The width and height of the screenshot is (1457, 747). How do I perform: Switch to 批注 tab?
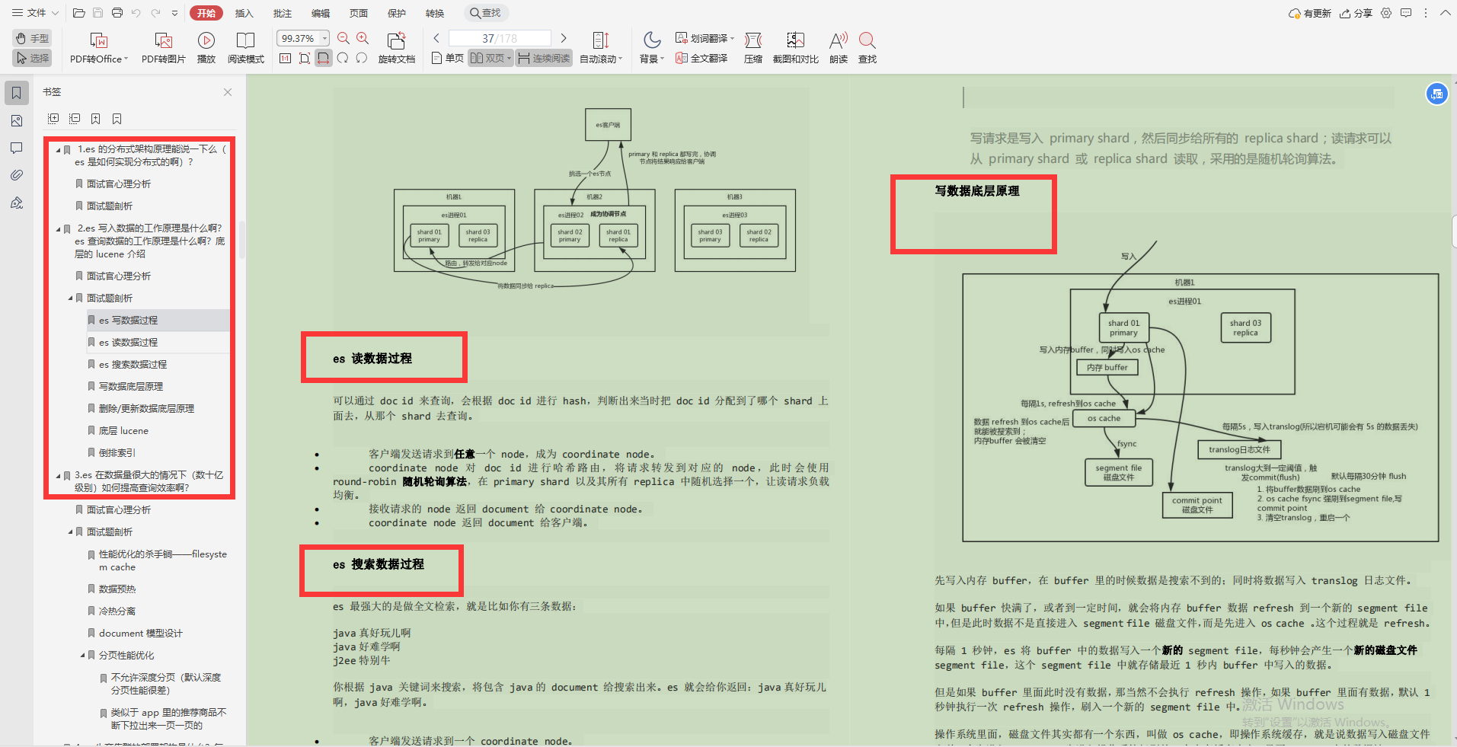click(x=282, y=13)
